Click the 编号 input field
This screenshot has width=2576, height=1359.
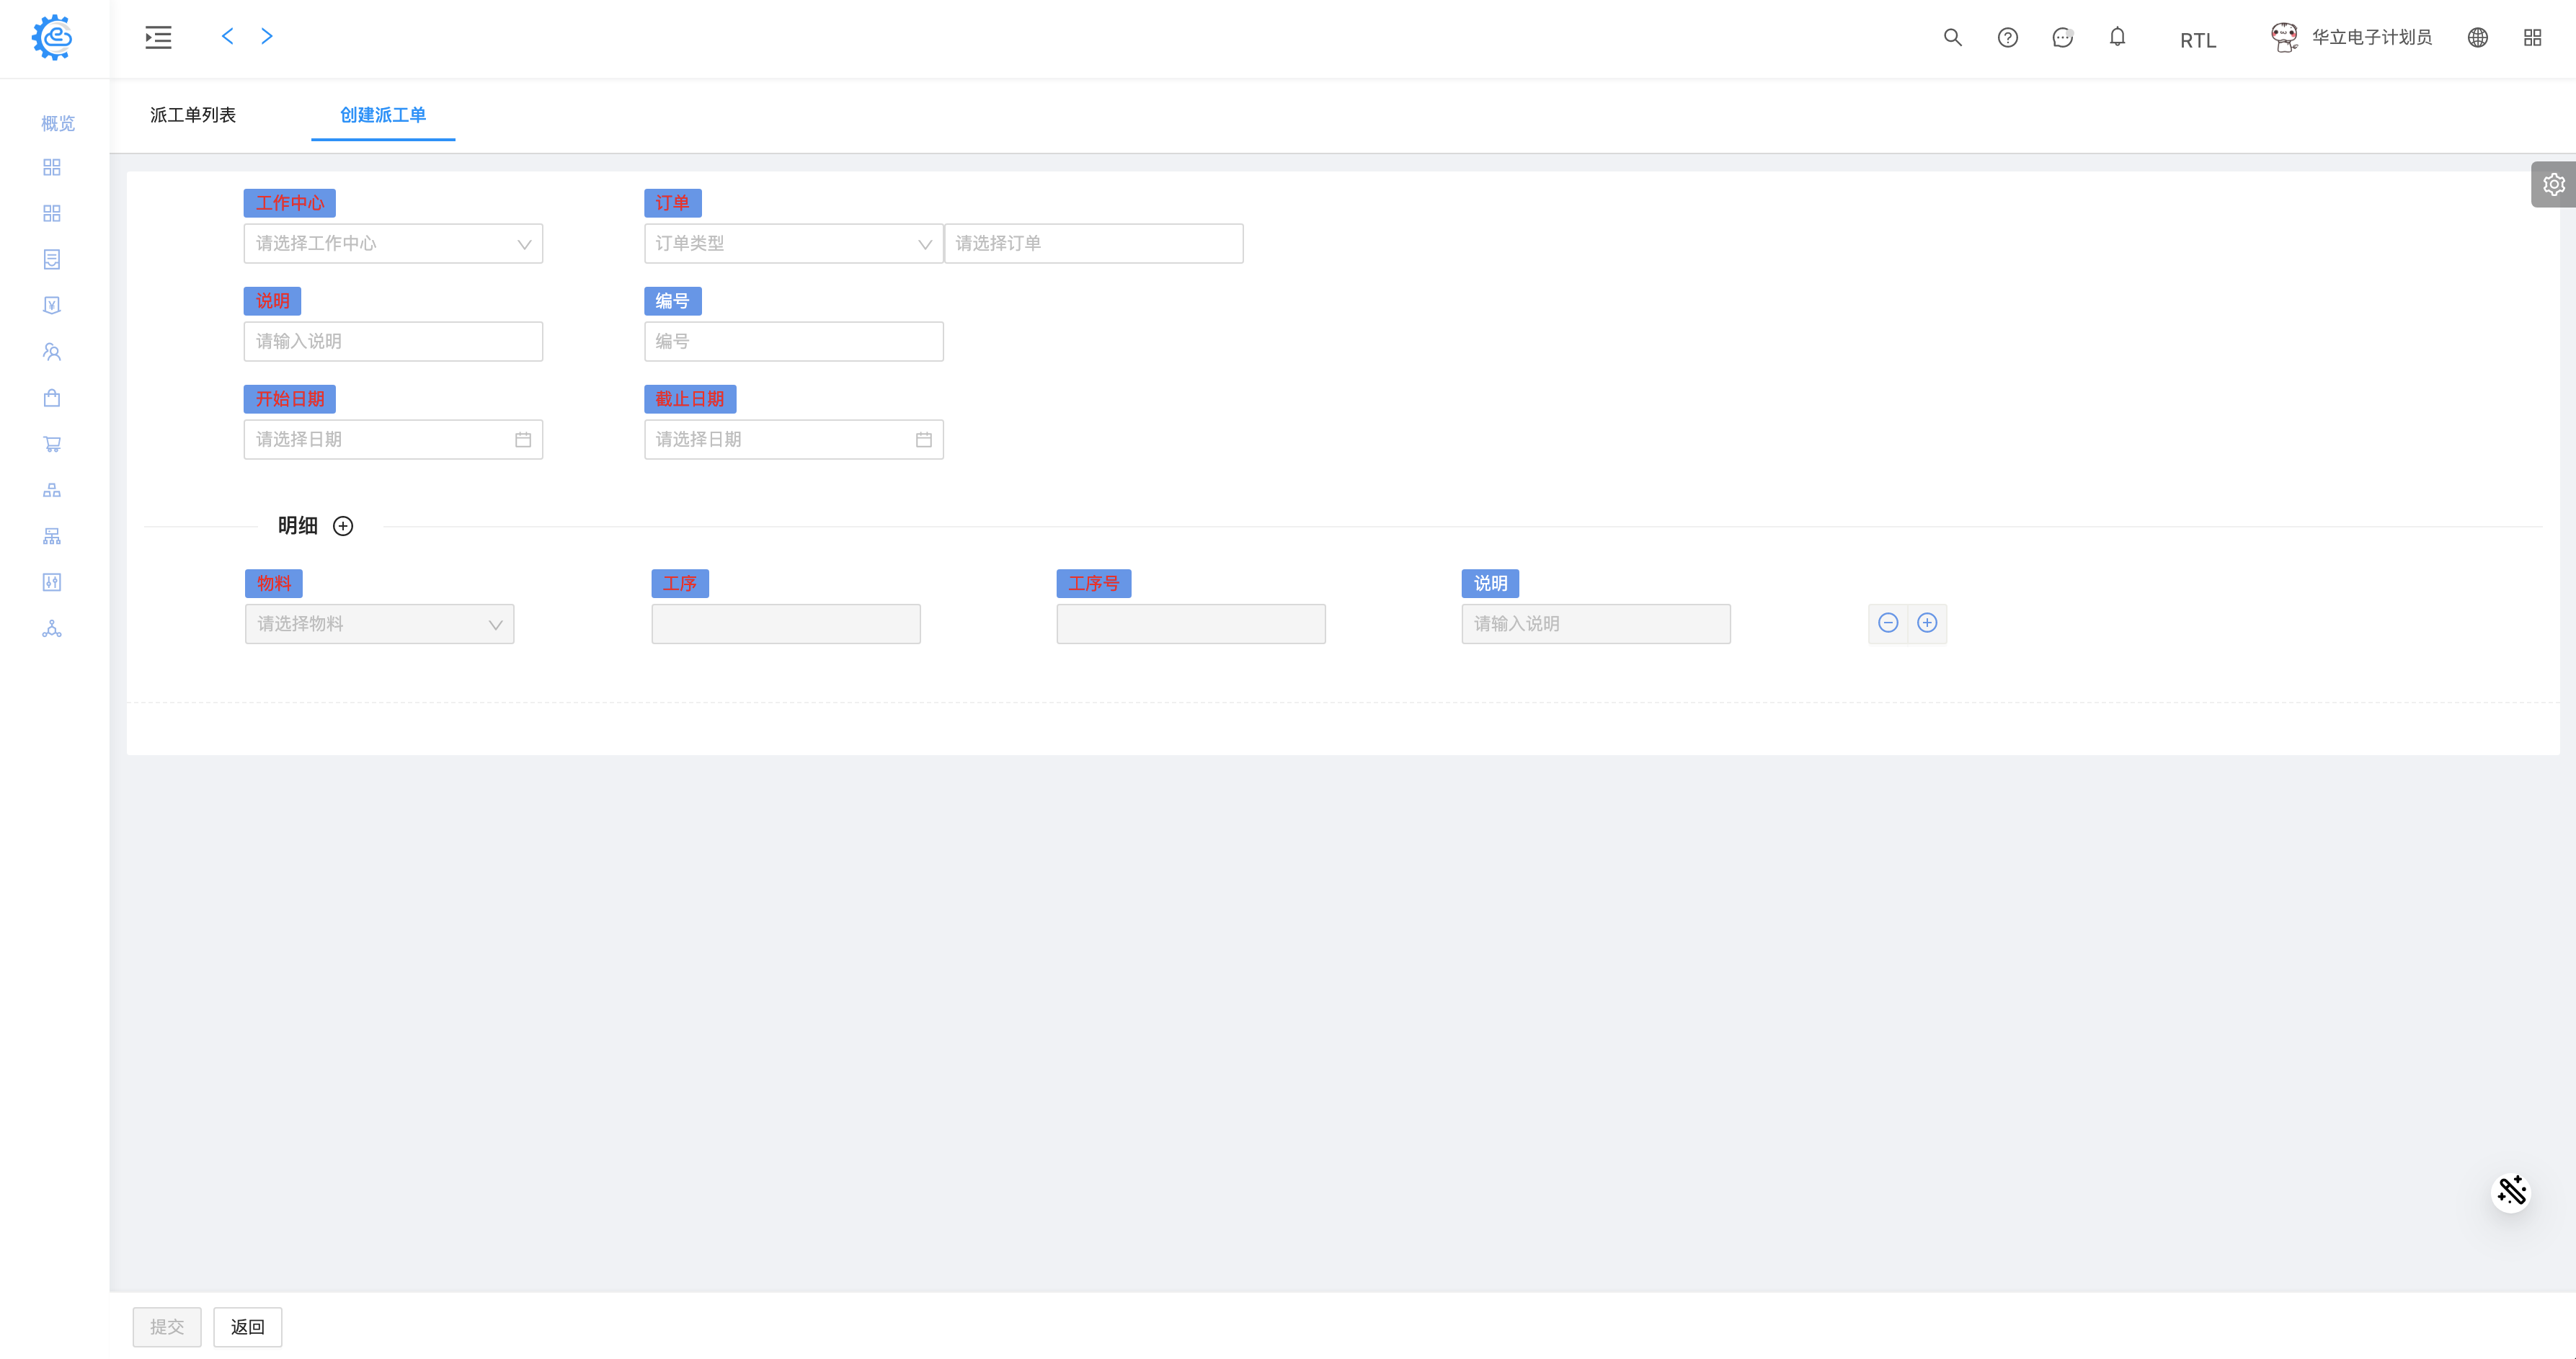pyautogui.click(x=793, y=341)
